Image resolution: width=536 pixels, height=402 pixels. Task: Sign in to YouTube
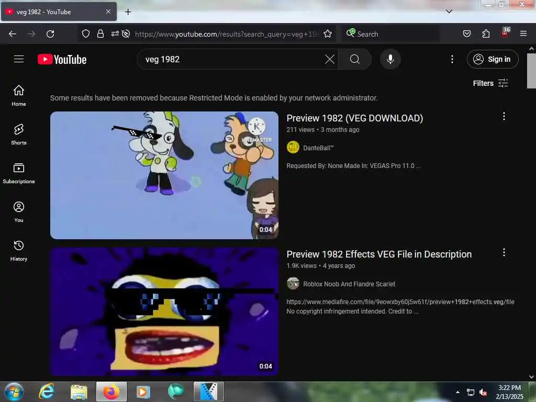coord(492,59)
